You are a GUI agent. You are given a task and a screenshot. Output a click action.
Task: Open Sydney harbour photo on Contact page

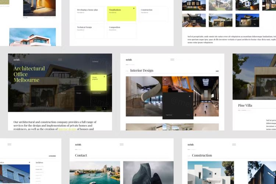tap(95, 172)
